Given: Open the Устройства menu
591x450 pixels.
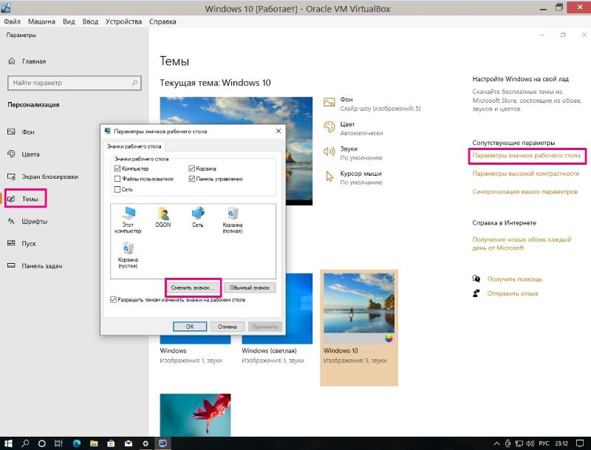Looking at the screenshot, I should (x=123, y=21).
